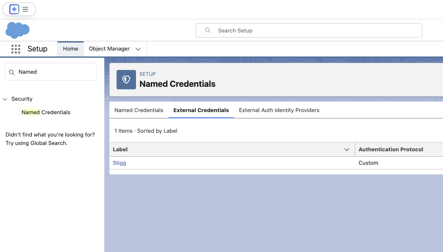
Task: Click the Named Credentials shield icon
Action: click(126, 80)
